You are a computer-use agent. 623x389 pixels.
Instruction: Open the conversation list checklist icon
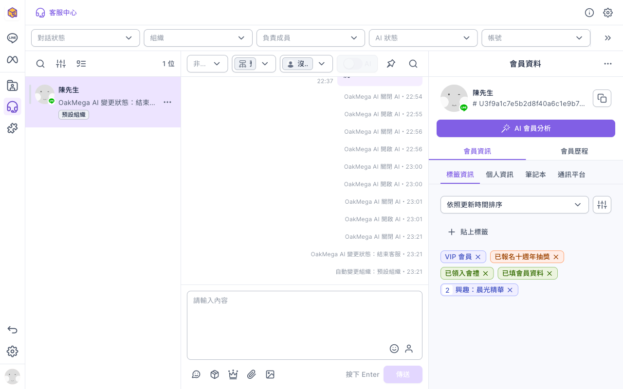pyautogui.click(x=81, y=64)
